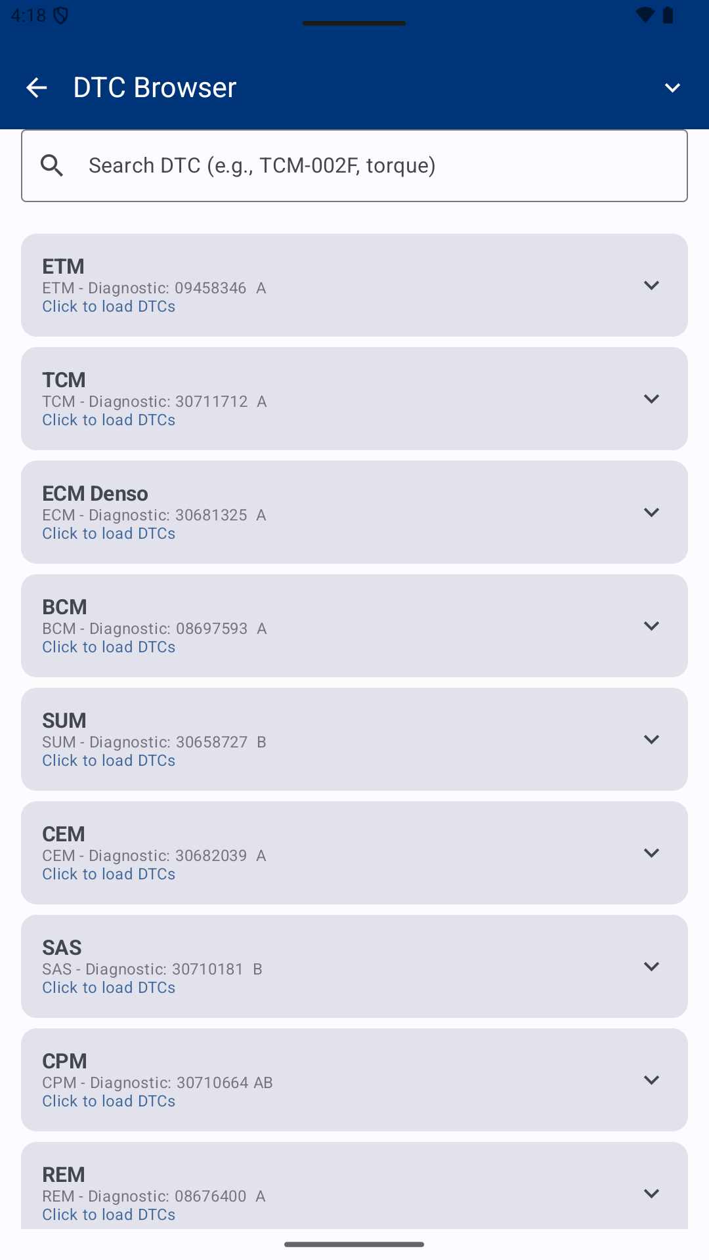Tap the Wi-Fi status bar icon

[645, 15]
